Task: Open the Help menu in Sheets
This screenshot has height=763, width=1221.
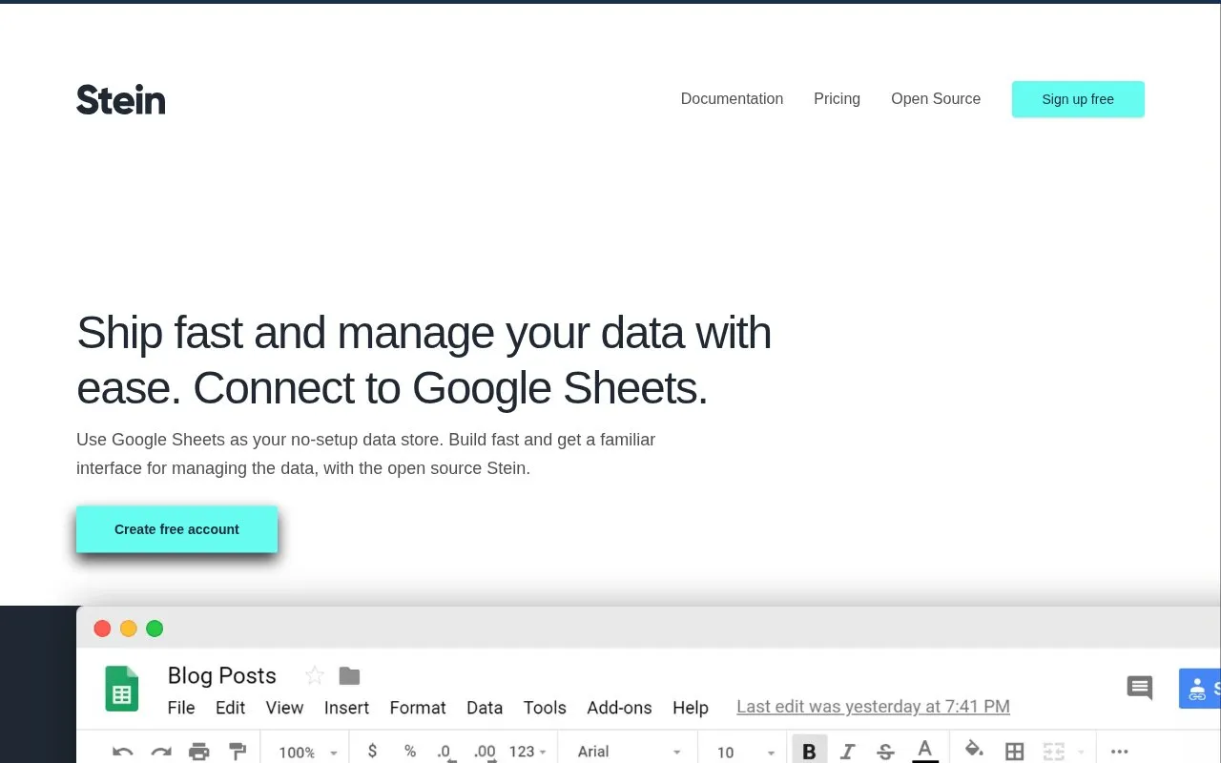Action: pyautogui.click(x=691, y=708)
